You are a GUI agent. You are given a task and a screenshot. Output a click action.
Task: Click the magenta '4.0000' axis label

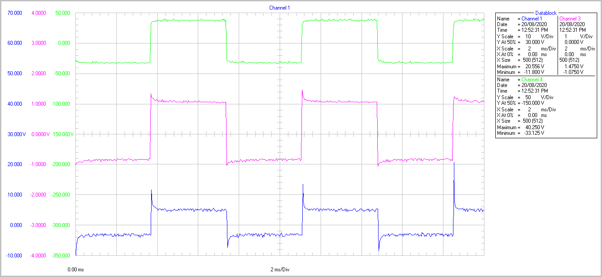[39, 13]
